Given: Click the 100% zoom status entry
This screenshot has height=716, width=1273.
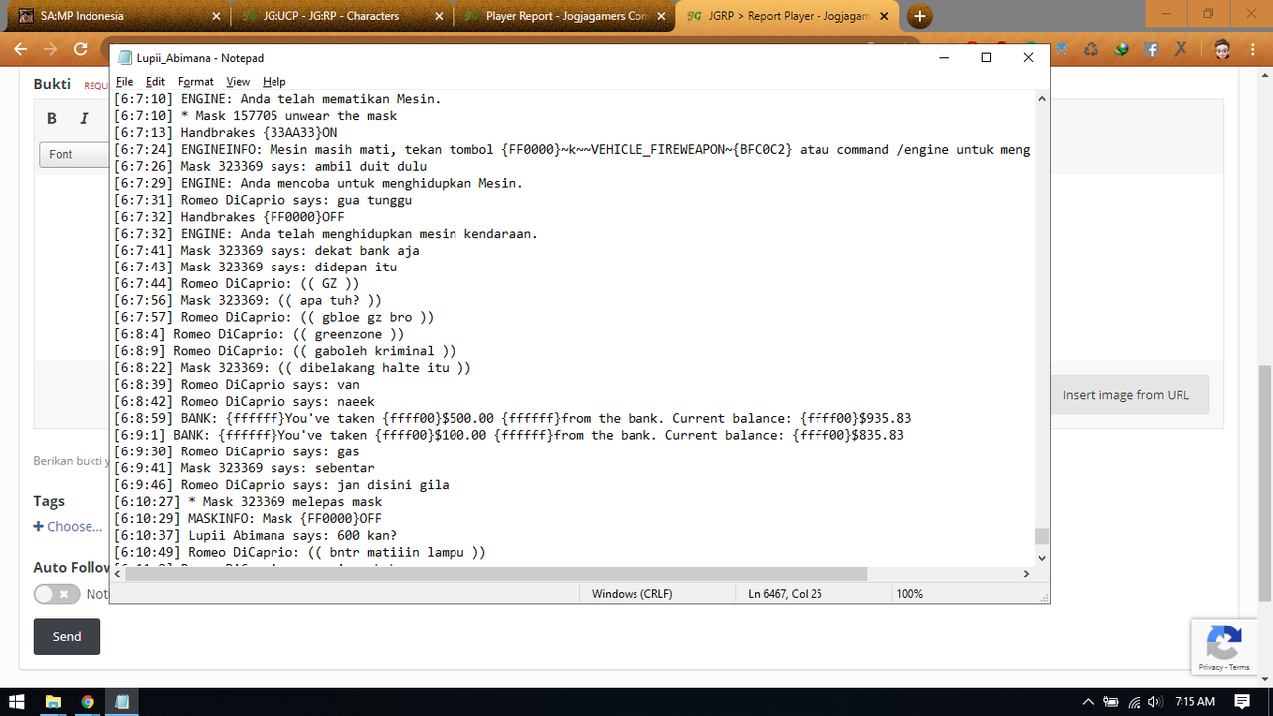Looking at the screenshot, I should [x=910, y=594].
